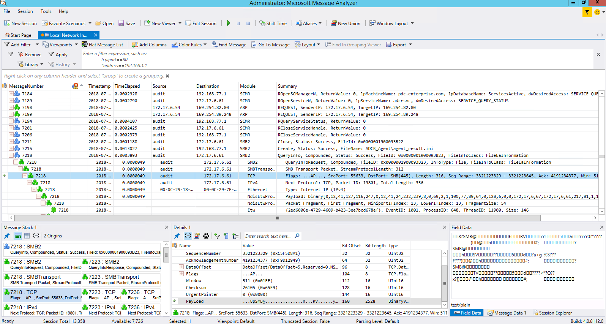
Task: Open the Aliases dropdown arrow
Action: click(x=320, y=23)
